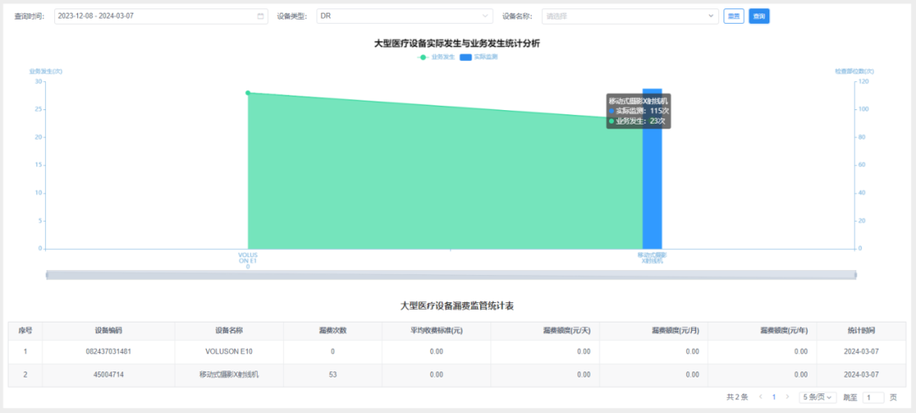The height and width of the screenshot is (413, 916).
Task: Click the 漏费次数 column header
Action: coord(332,330)
